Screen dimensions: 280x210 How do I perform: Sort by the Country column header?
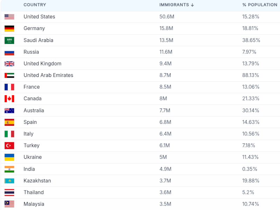pyautogui.click(x=35, y=5)
